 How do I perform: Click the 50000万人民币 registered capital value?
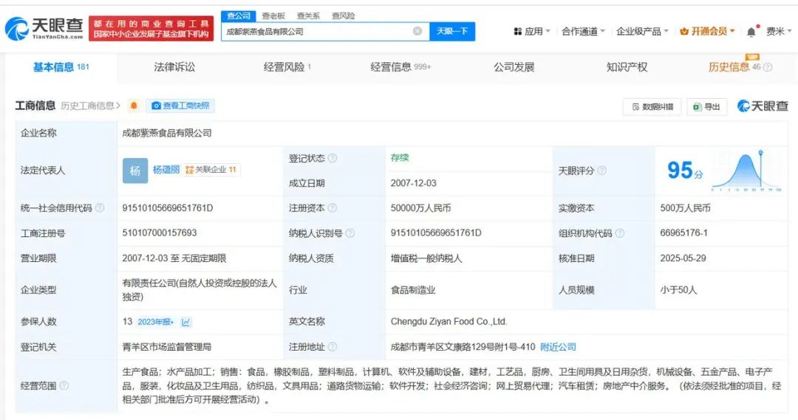point(421,208)
